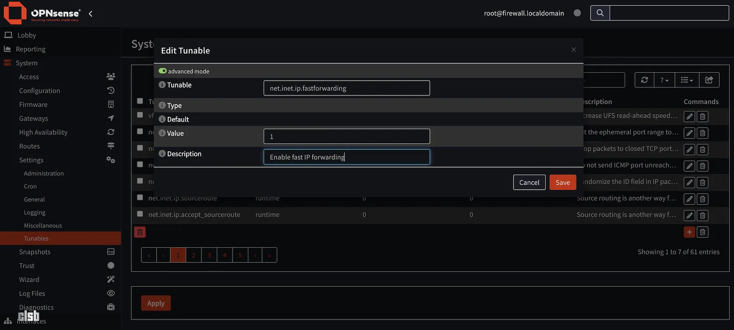Edit the ICMP port unreachable row
The image size is (734, 330).
coord(689,166)
